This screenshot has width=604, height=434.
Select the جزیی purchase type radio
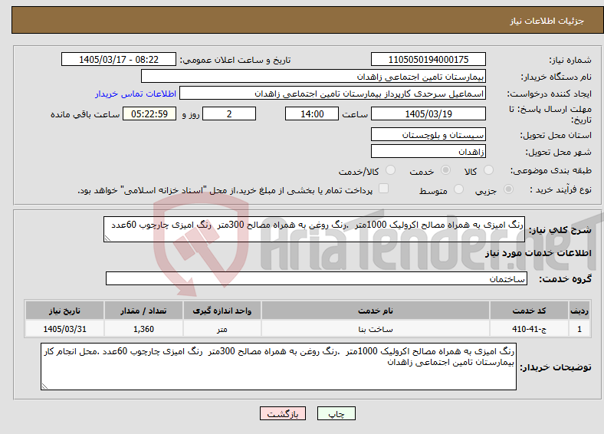click(x=508, y=189)
